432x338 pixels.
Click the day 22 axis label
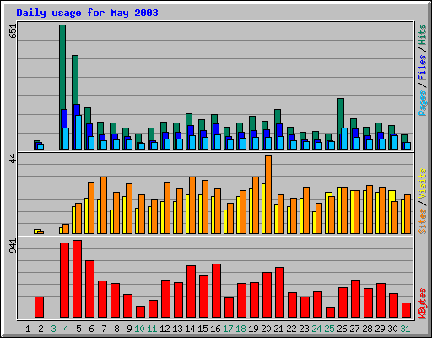tap(291, 329)
